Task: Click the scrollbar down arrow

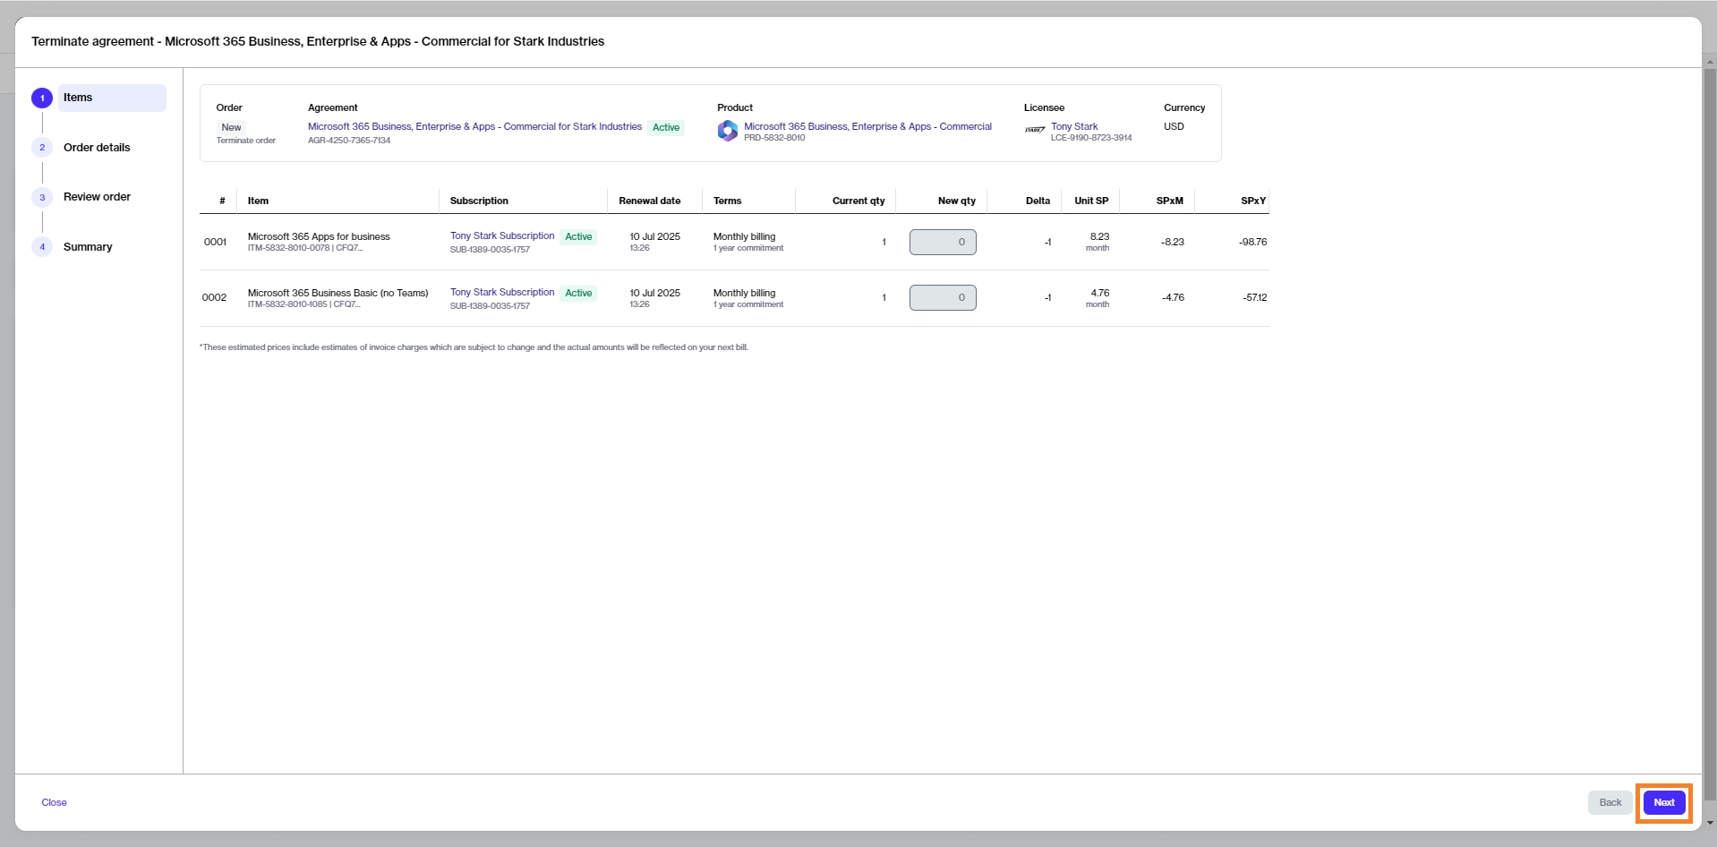Action: [1710, 823]
